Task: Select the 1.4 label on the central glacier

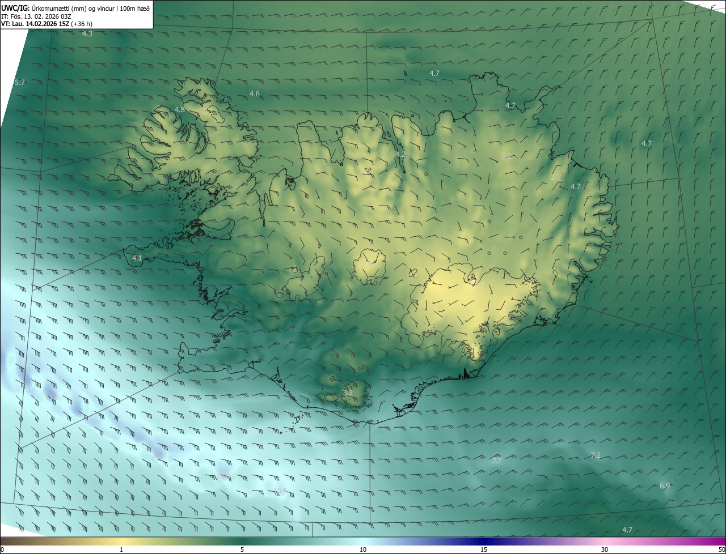Action: (366, 265)
